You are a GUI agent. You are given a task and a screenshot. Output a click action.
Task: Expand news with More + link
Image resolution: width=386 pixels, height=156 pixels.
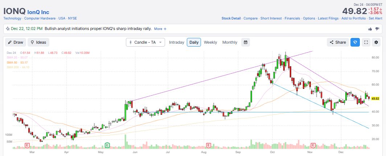(160, 29)
